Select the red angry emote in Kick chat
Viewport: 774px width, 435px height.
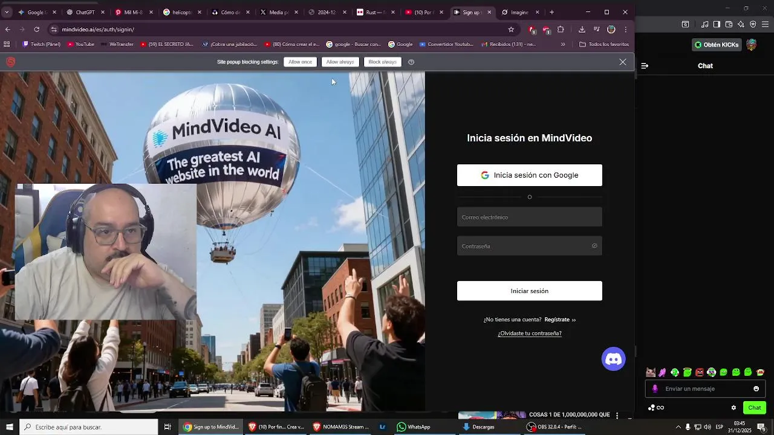coord(700,372)
